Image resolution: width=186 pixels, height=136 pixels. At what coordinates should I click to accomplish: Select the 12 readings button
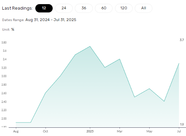(x=44, y=8)
